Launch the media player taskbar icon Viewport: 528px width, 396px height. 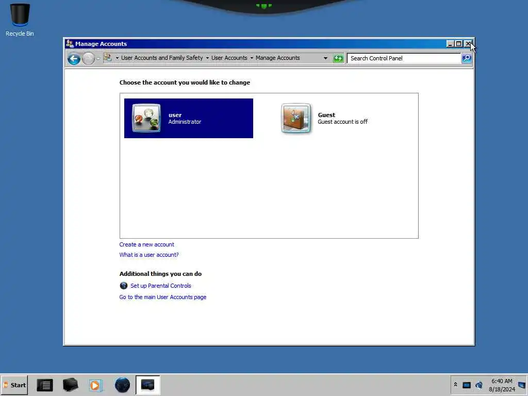point(95,385)
